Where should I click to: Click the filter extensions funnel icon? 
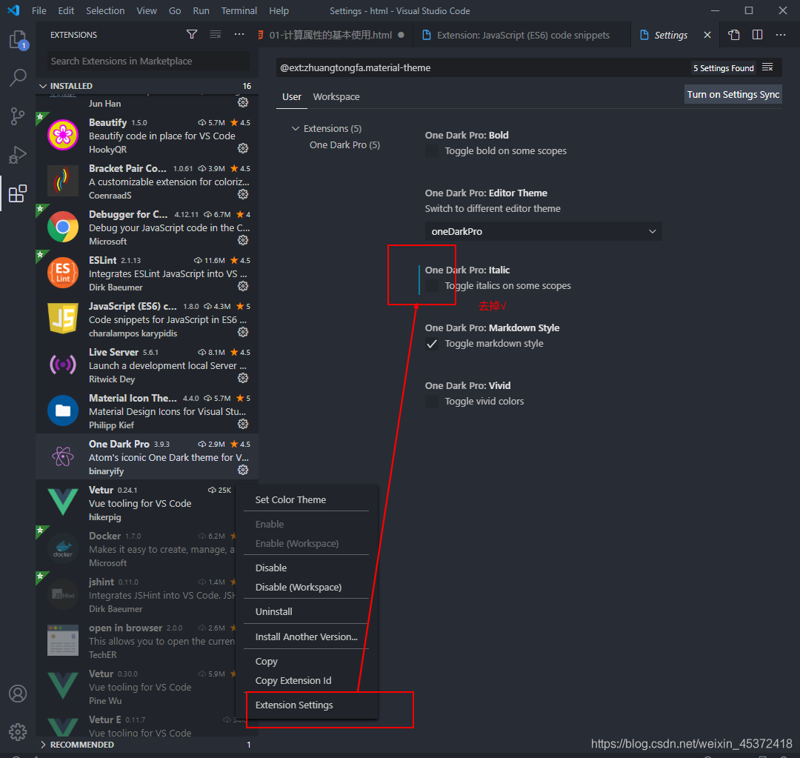tap(192, 34)
